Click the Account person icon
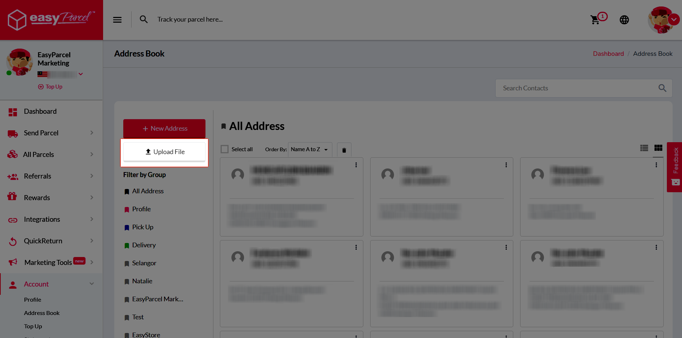 point(13,285)
